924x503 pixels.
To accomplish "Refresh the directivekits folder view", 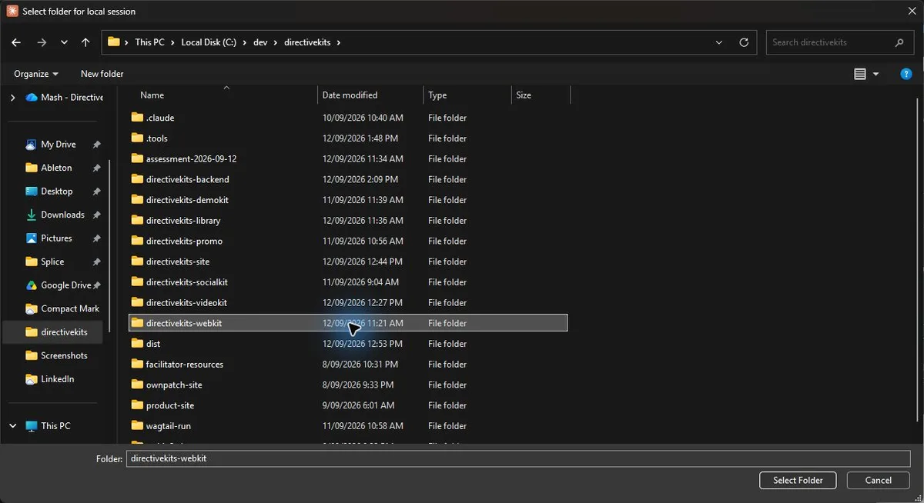I will tap(744, 42).
